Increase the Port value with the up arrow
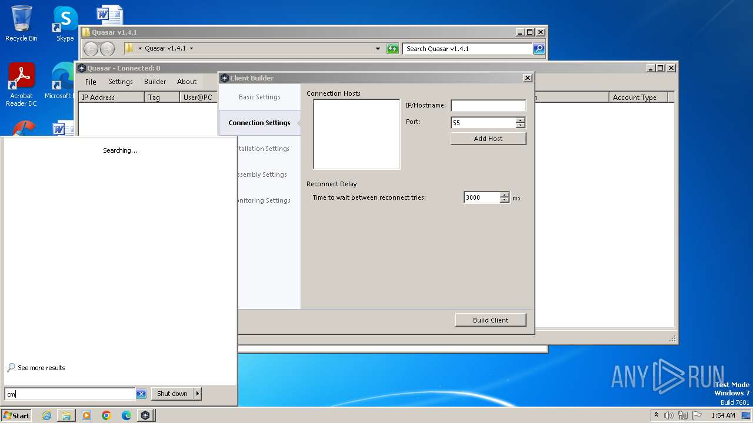Image resolution: width=753 pixels, height=423 pixels. [x=520, y=120]
